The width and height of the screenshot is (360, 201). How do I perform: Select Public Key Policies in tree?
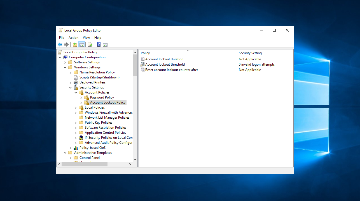98,123
